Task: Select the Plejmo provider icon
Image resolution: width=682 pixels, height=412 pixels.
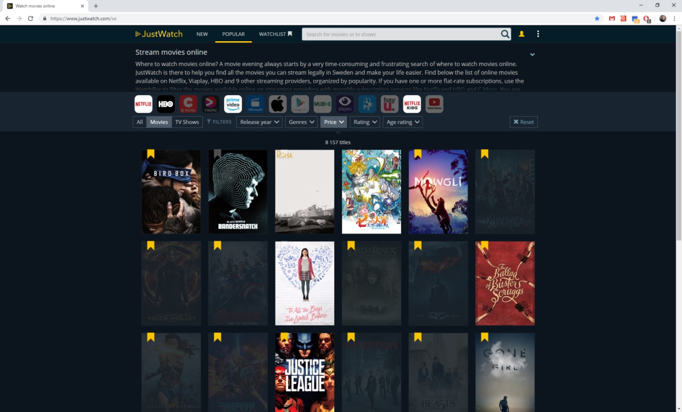Action: 345,104
